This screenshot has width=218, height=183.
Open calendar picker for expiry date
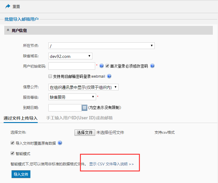(85, 108)
